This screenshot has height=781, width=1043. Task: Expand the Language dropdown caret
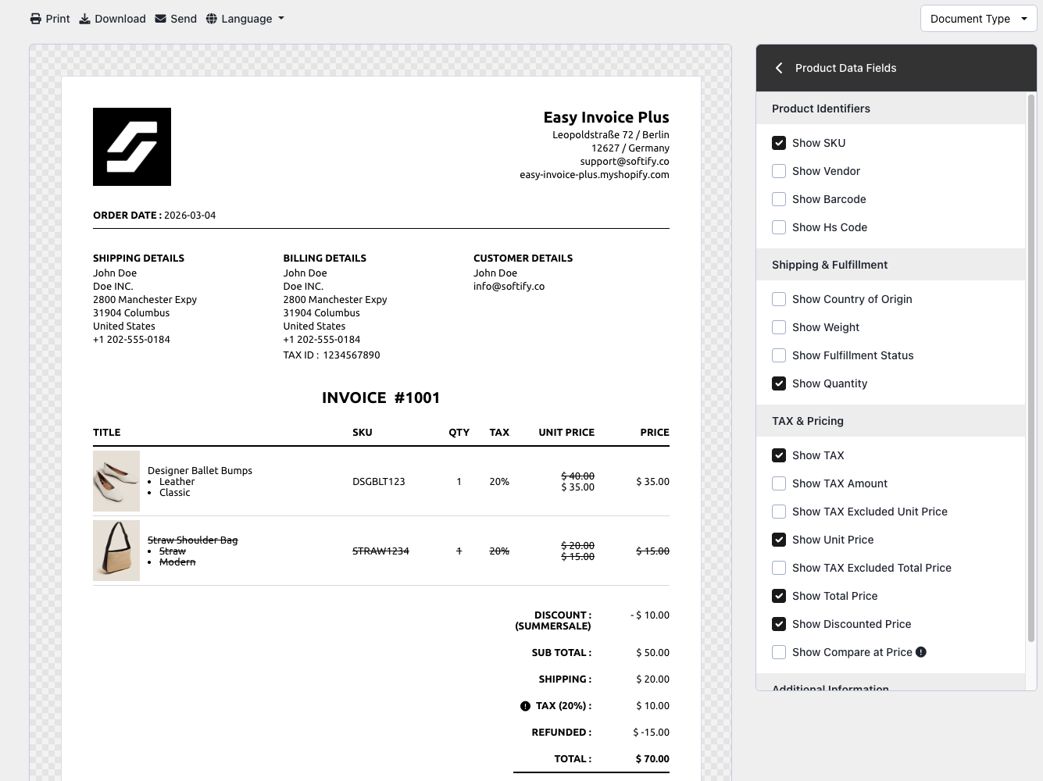281,19
